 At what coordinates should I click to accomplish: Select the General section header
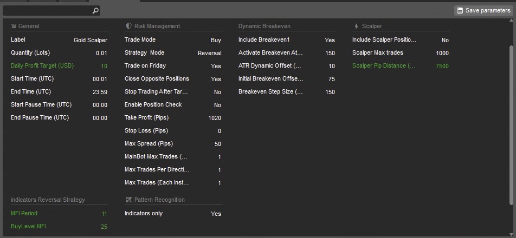(x=29, y=26)
